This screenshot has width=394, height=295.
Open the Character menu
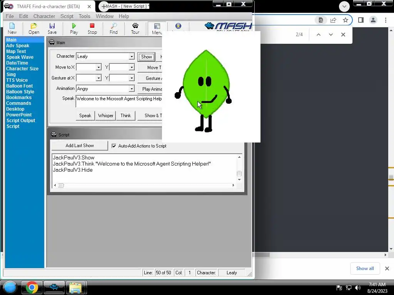44,16
